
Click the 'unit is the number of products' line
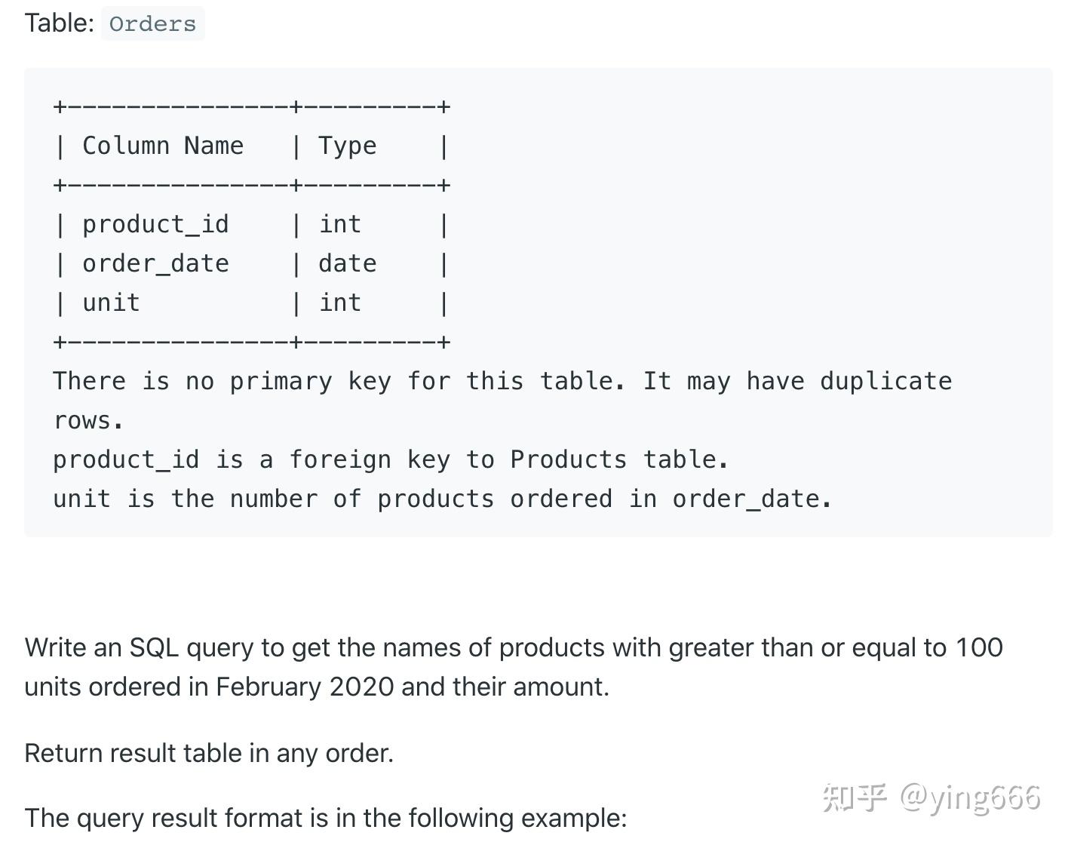click(443, 499)
